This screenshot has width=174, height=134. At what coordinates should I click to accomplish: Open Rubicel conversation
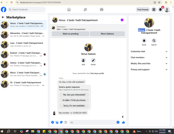(x=23, y=54)
